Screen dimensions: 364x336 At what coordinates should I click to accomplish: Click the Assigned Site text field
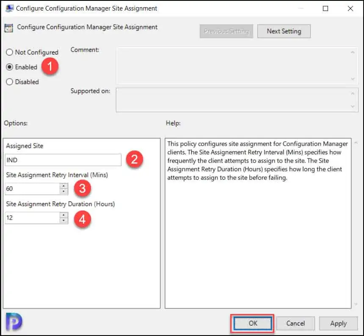click(x=63, y=160)
